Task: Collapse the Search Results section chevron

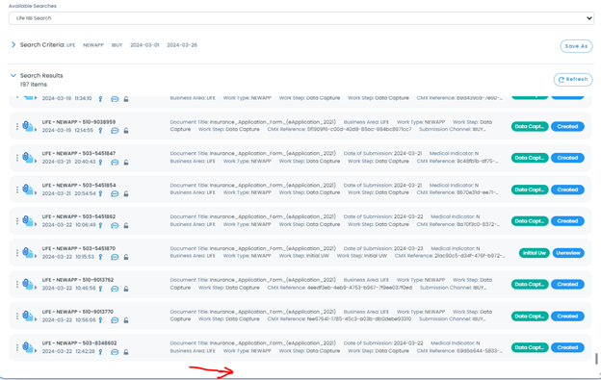Action: click(13, 75)
